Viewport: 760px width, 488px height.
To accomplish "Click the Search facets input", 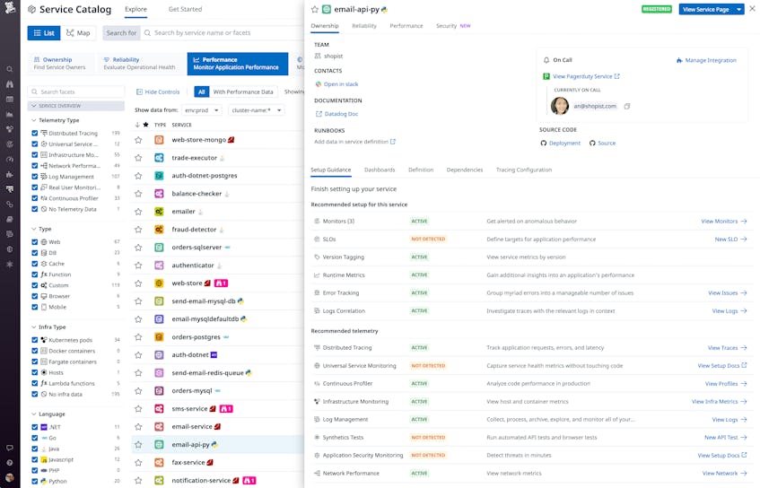I will click(x=76, y=91).
